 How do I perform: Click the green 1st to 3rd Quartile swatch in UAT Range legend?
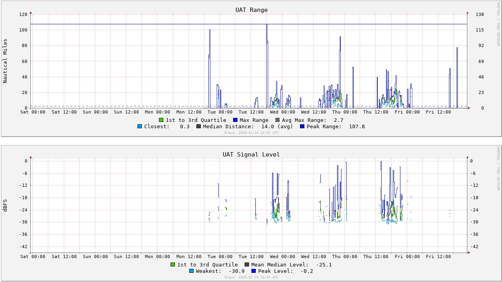[161, 120]
